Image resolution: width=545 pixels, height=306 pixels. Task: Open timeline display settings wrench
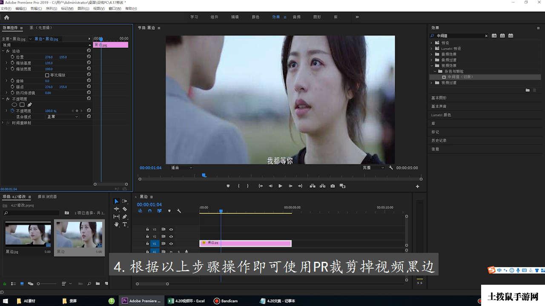(x=179, y=211)
